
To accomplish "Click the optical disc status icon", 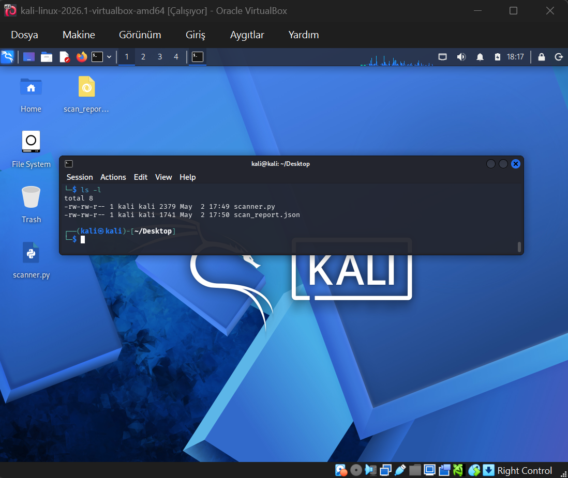I will [356, 470].
